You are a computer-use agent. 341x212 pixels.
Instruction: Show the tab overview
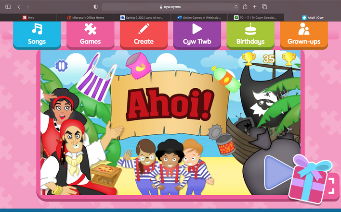[x=264, y=7]
